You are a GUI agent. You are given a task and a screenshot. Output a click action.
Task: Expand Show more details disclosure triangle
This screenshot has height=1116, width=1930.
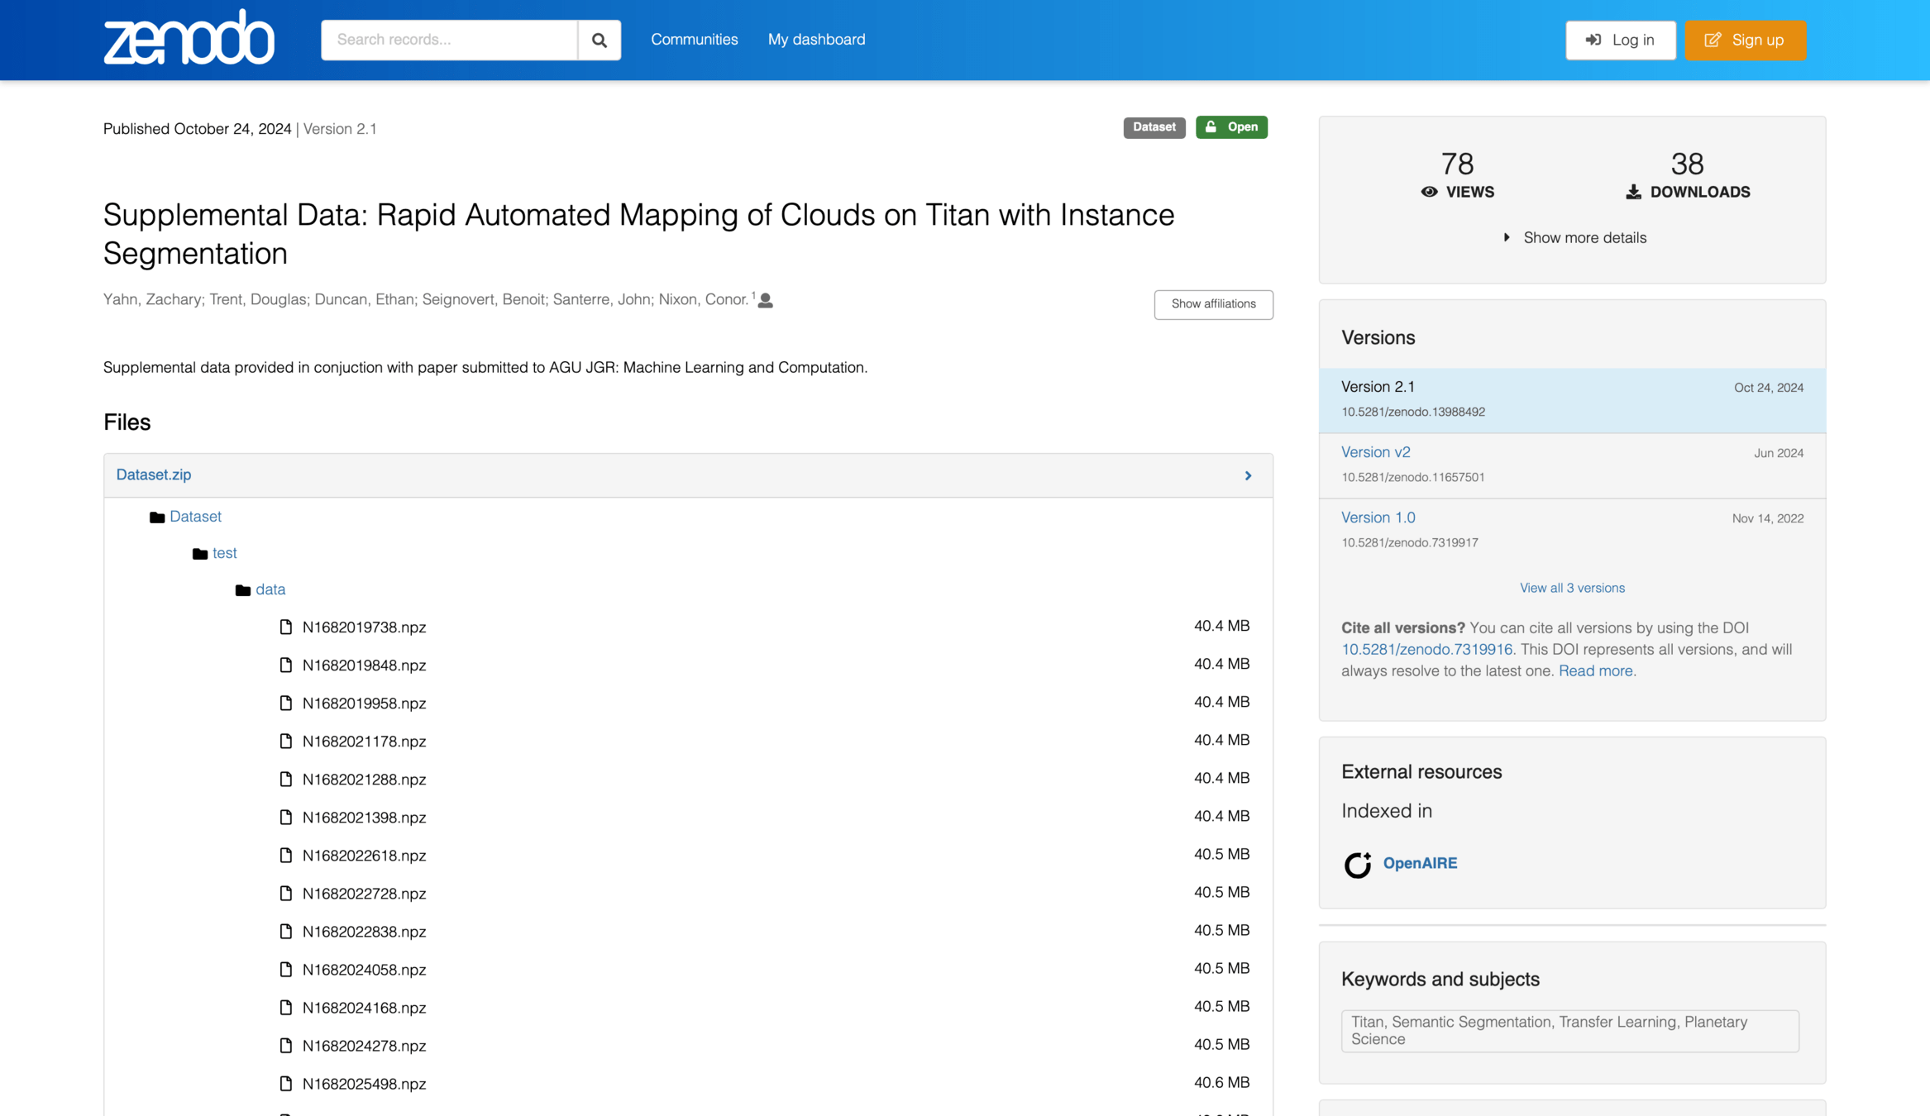[x=1507, y=238]
